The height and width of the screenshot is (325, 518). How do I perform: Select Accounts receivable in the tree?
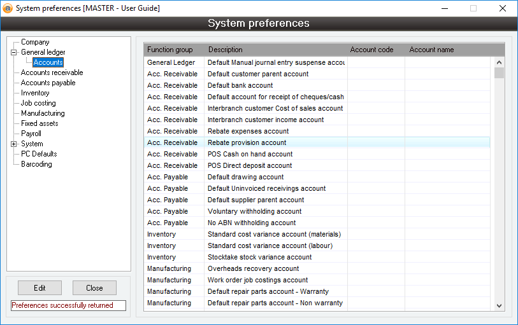pyautogui.click(x=52, y=73)
